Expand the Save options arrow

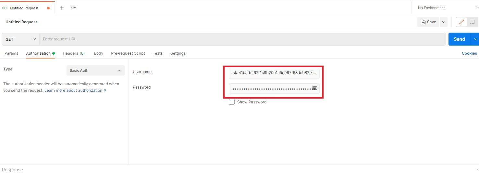(443, 22)
